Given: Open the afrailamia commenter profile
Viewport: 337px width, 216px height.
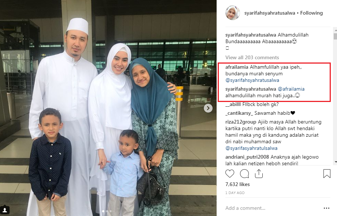Looking at the screenshot, I should 237,67.
